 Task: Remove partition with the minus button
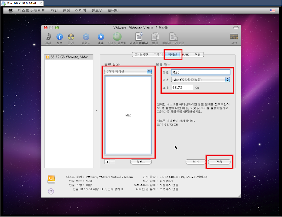point(112,162)
